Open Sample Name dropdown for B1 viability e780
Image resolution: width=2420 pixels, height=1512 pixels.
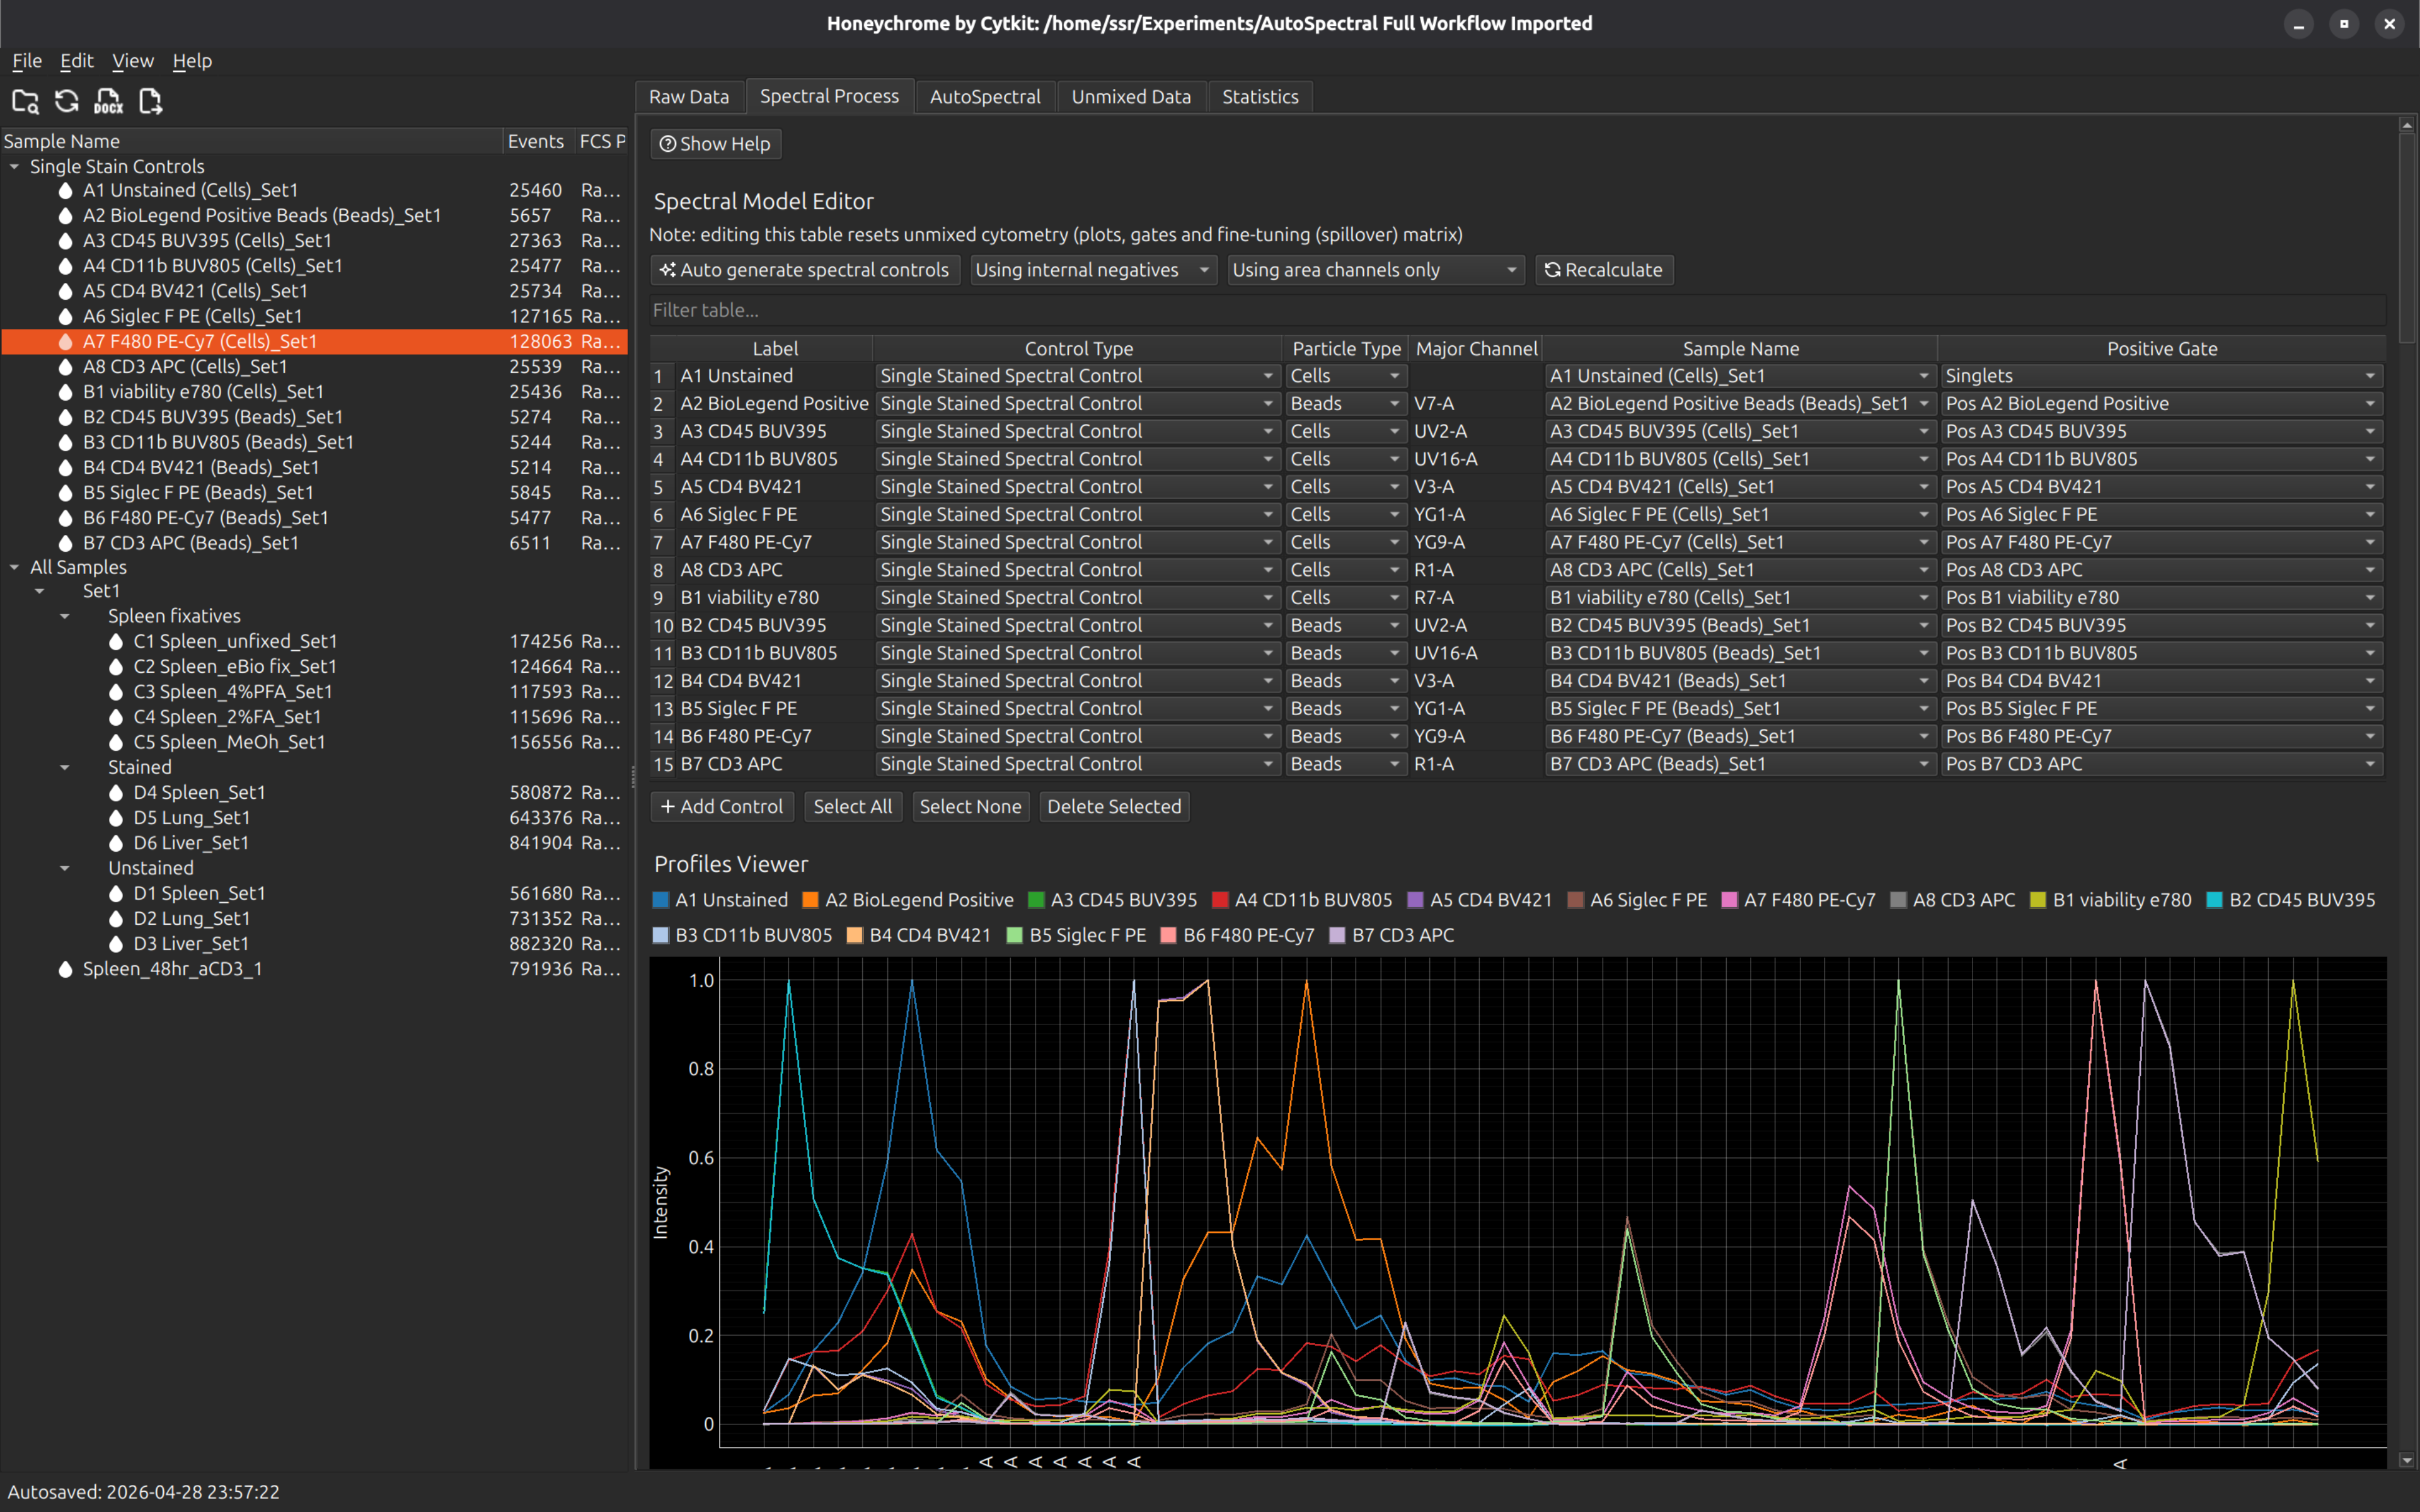coord(1739,597)
